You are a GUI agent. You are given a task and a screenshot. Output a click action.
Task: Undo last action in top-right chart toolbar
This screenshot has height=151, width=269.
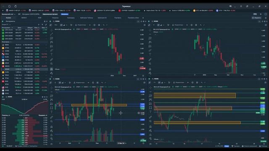click(x=200, y=25)
